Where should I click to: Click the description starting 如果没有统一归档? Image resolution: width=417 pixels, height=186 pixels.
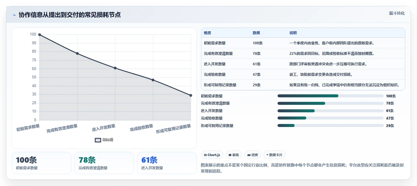coord(344,85)
